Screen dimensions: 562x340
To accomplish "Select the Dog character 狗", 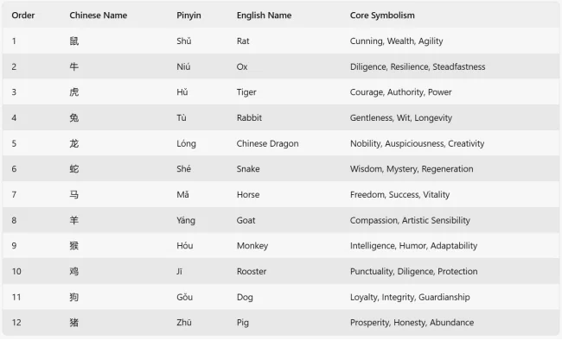I will point(74,297).
